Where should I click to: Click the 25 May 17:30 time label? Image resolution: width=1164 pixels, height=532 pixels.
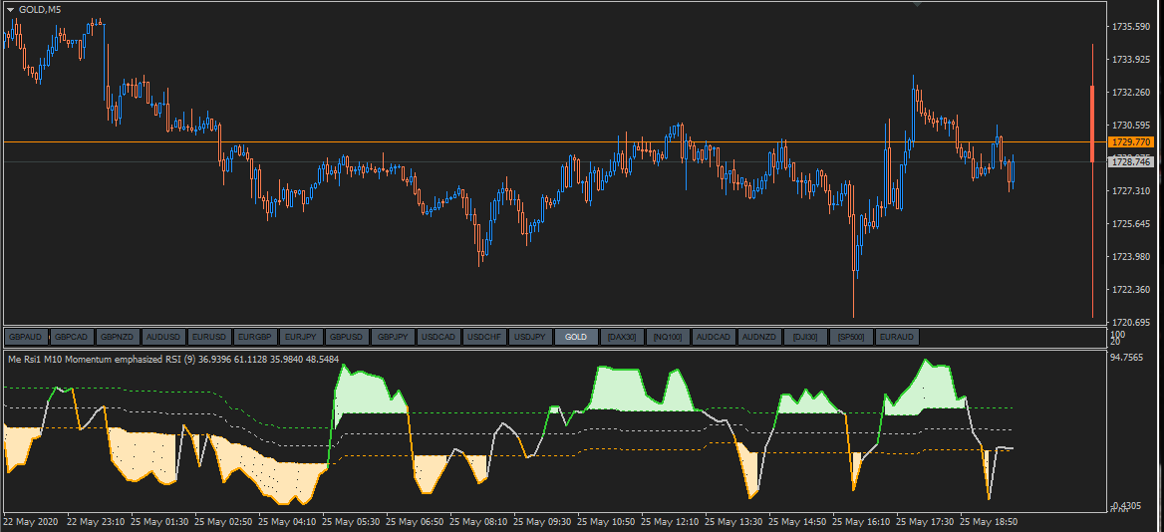[927, 522]
